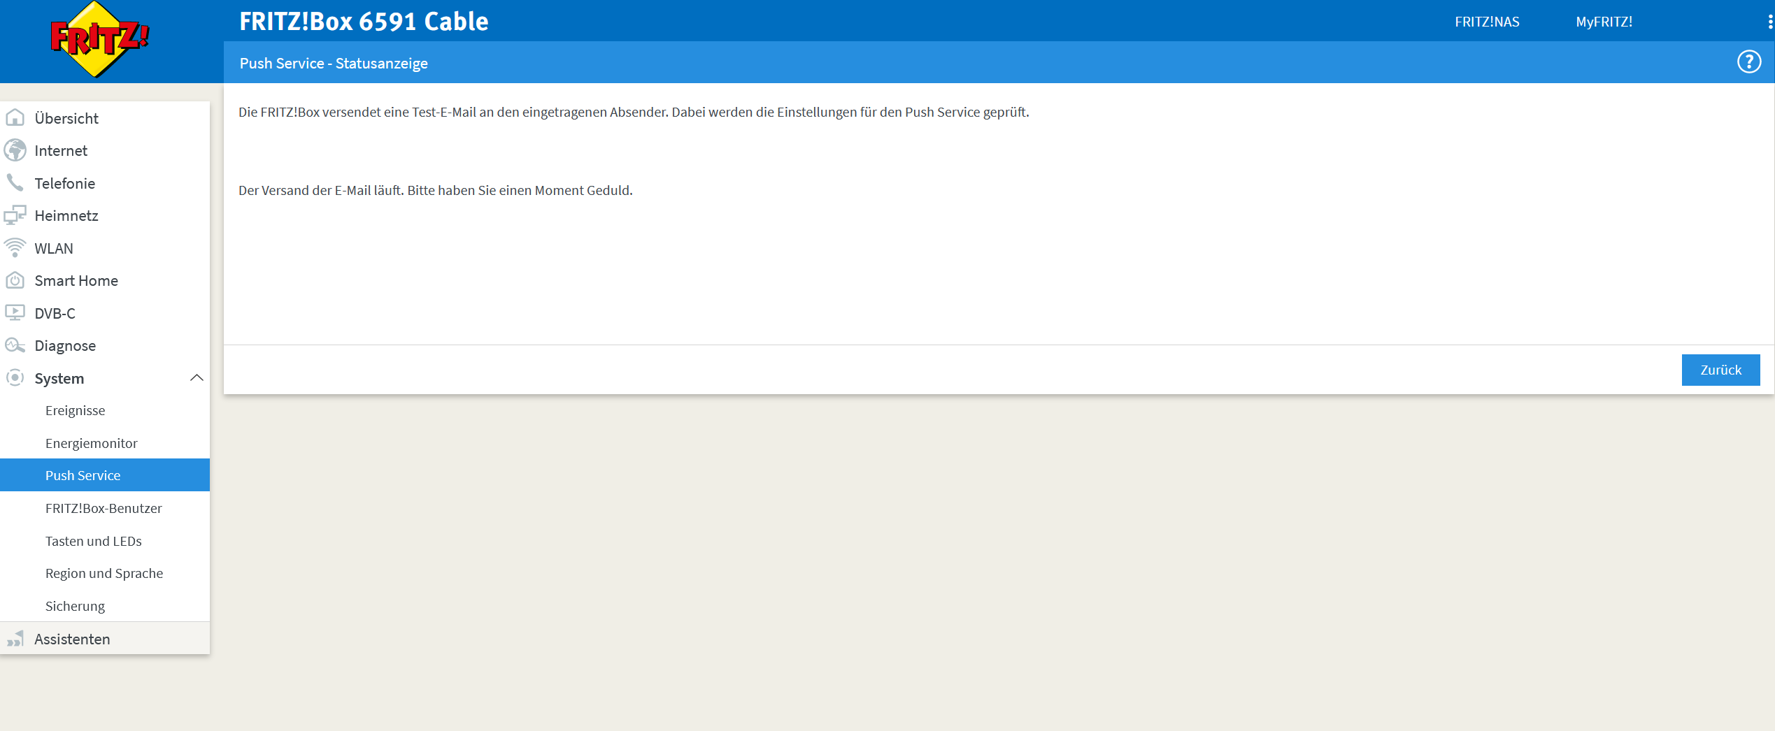Go to Ereignisse submenu
Viewport: 1775px width, 731px height.
[105, 410]
